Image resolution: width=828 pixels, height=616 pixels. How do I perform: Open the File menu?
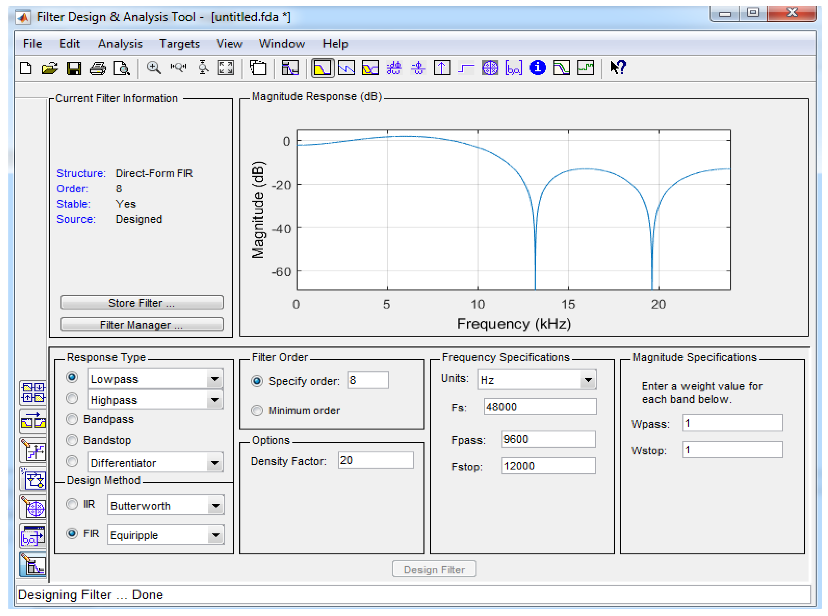click(x=32, y=44)
